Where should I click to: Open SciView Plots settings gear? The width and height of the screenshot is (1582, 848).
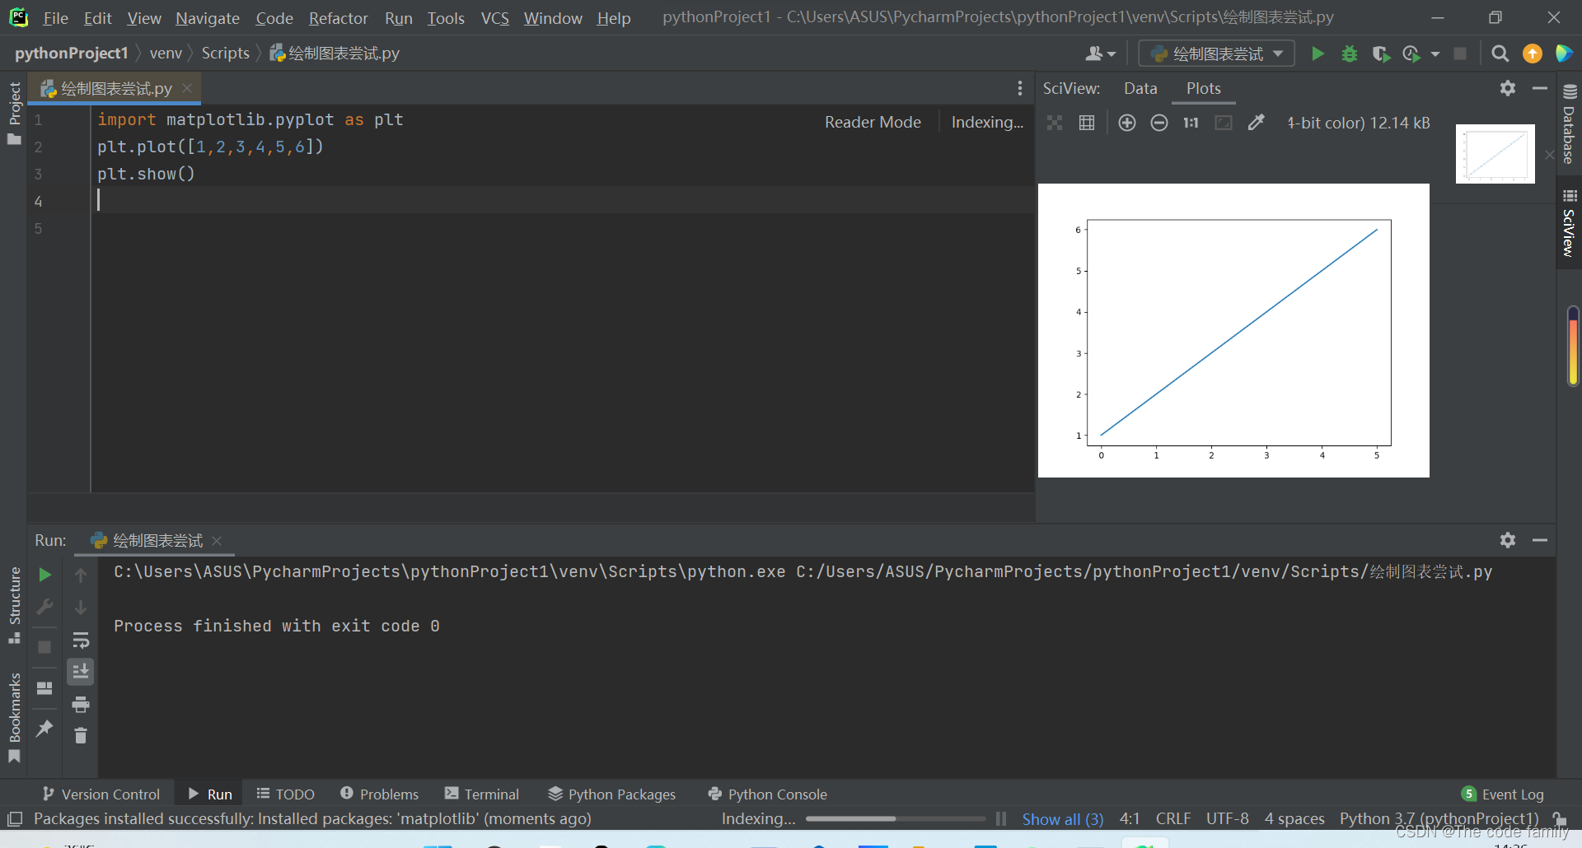point(1508,88)
